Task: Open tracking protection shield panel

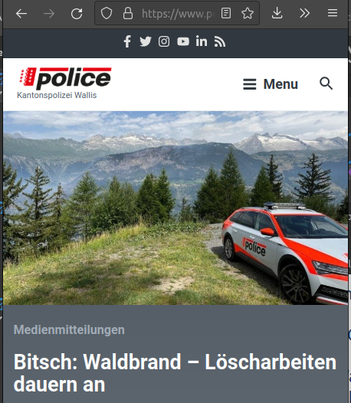Action: (107, 13)
